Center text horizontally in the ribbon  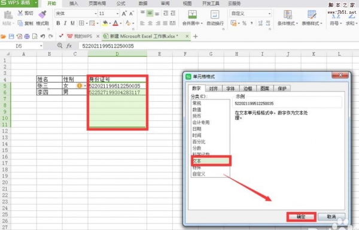point(150,23)
